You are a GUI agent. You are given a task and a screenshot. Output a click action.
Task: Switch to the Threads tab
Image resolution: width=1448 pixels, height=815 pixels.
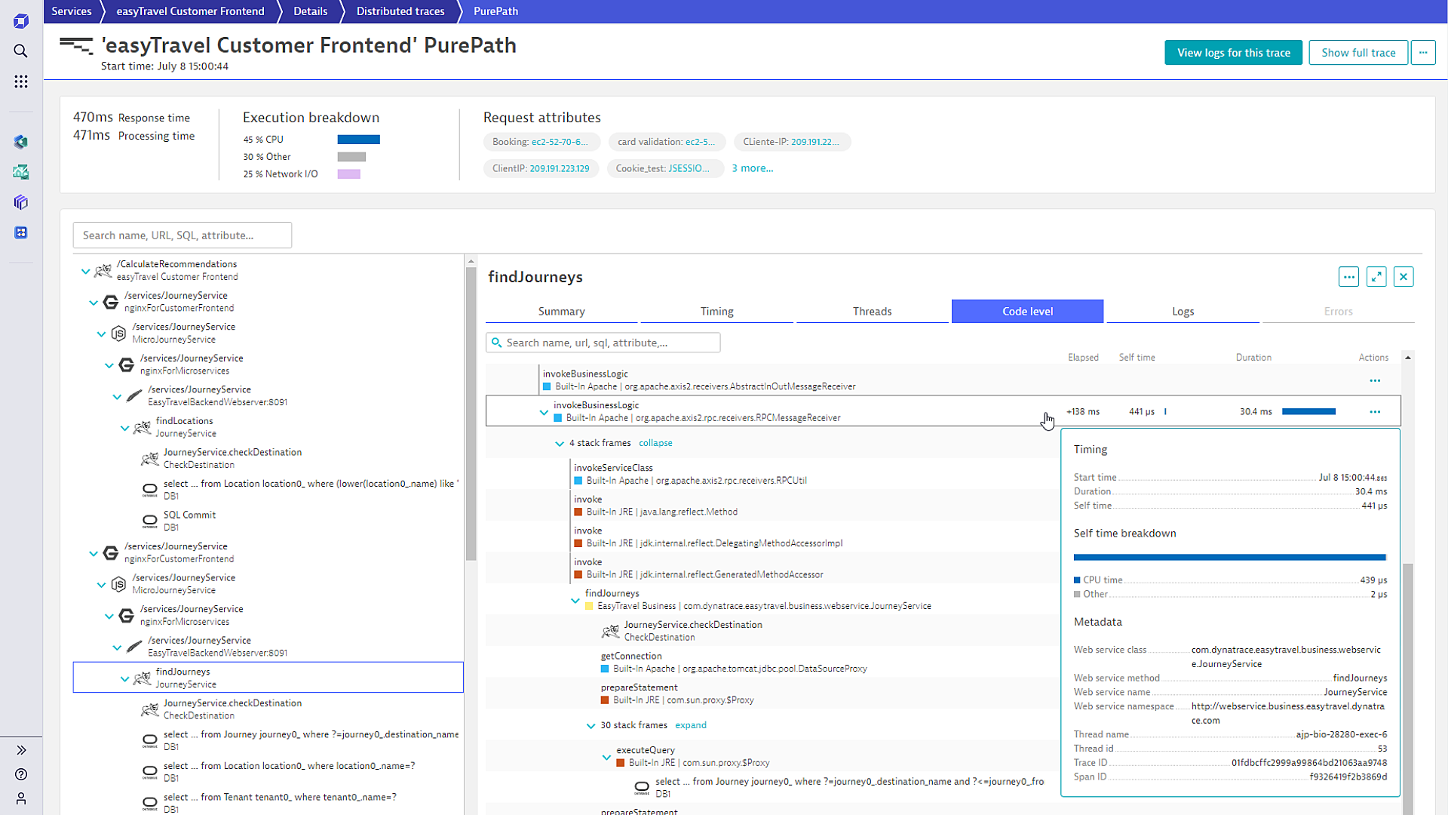(872, 311)
